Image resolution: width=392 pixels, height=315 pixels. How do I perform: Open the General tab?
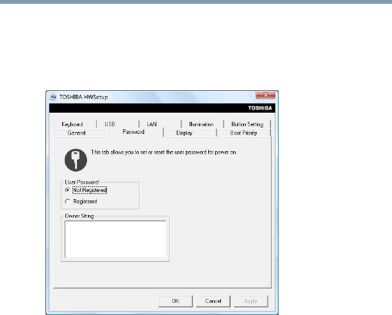[x=81, y=133]
